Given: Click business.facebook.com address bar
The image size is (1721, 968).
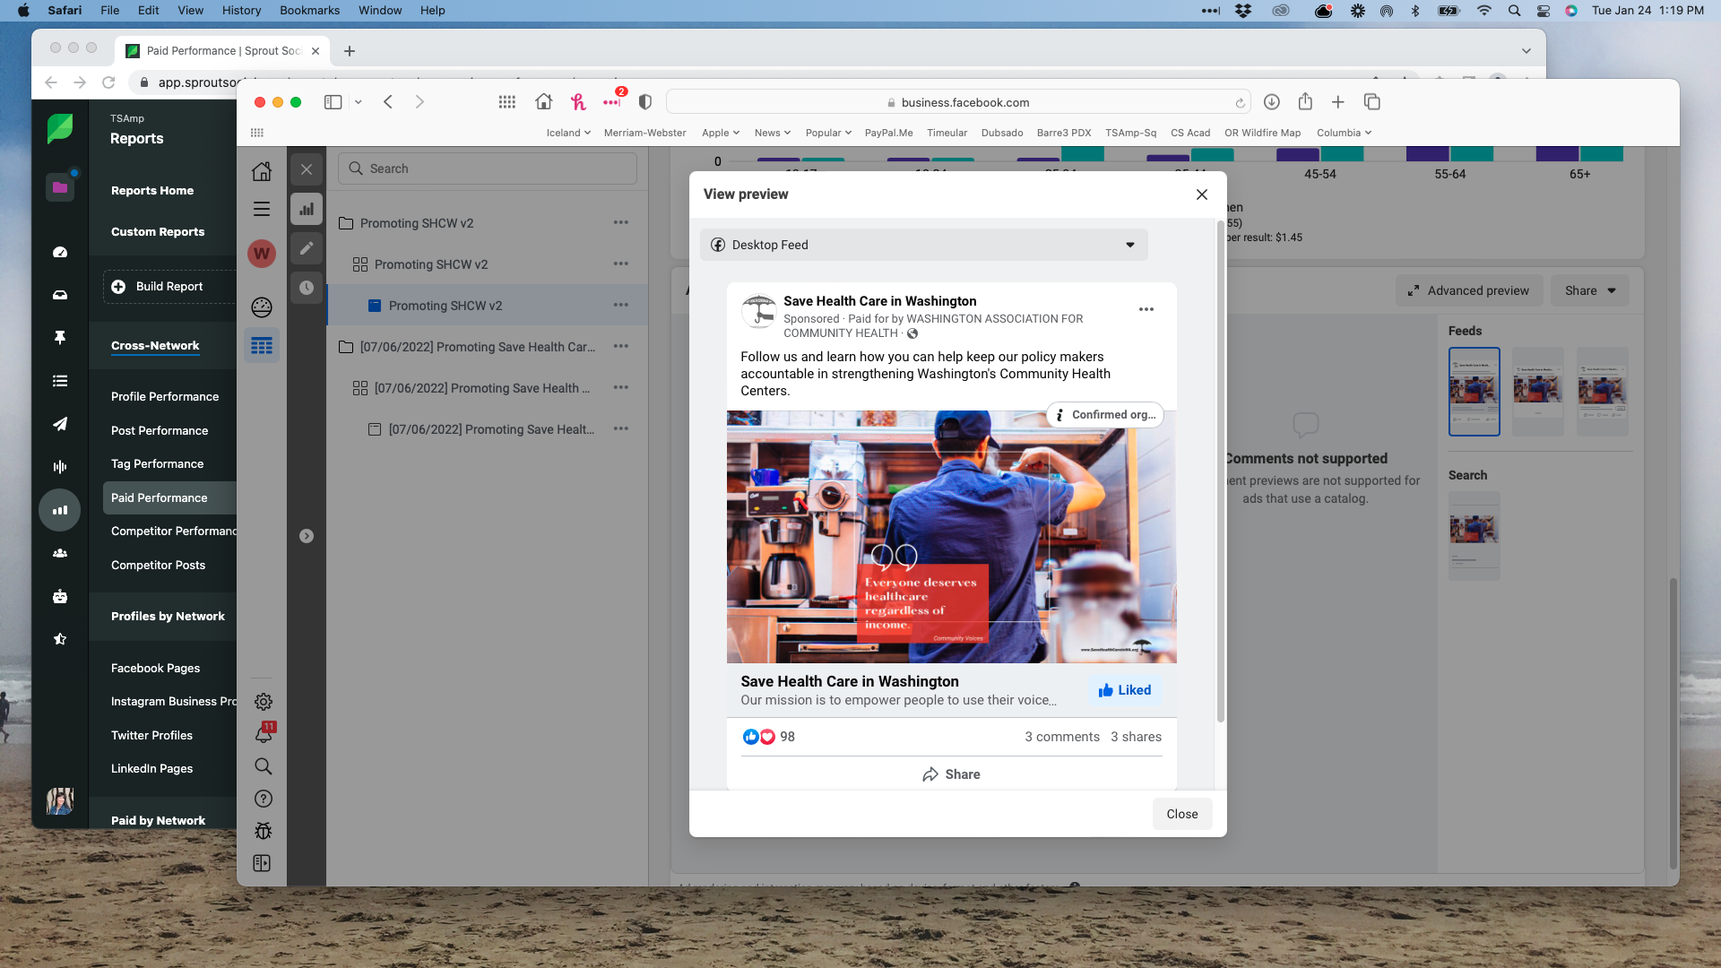Looking at the screenshot, I should [958, 102].
